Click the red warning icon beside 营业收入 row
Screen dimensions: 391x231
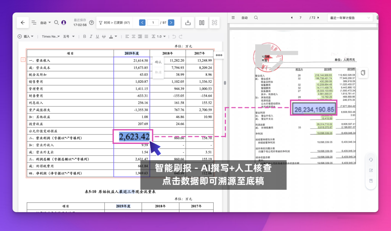[x=23, y=60]
